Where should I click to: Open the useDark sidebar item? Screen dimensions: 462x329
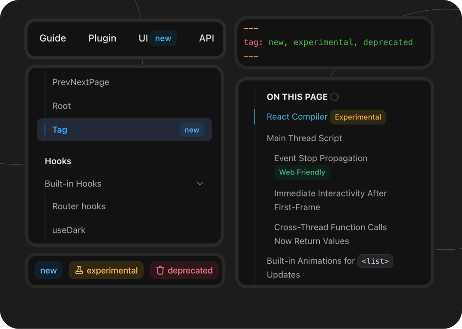69,230
